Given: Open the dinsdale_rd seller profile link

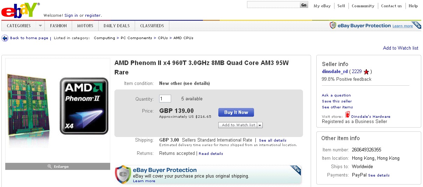Looking at the screenshot, I should [x=335, y=71].
